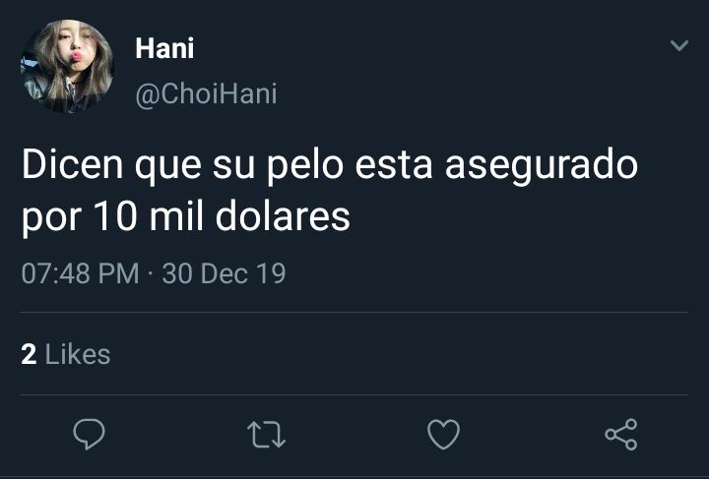
Task: View who liked via 2 Likes
Action: 66,354
